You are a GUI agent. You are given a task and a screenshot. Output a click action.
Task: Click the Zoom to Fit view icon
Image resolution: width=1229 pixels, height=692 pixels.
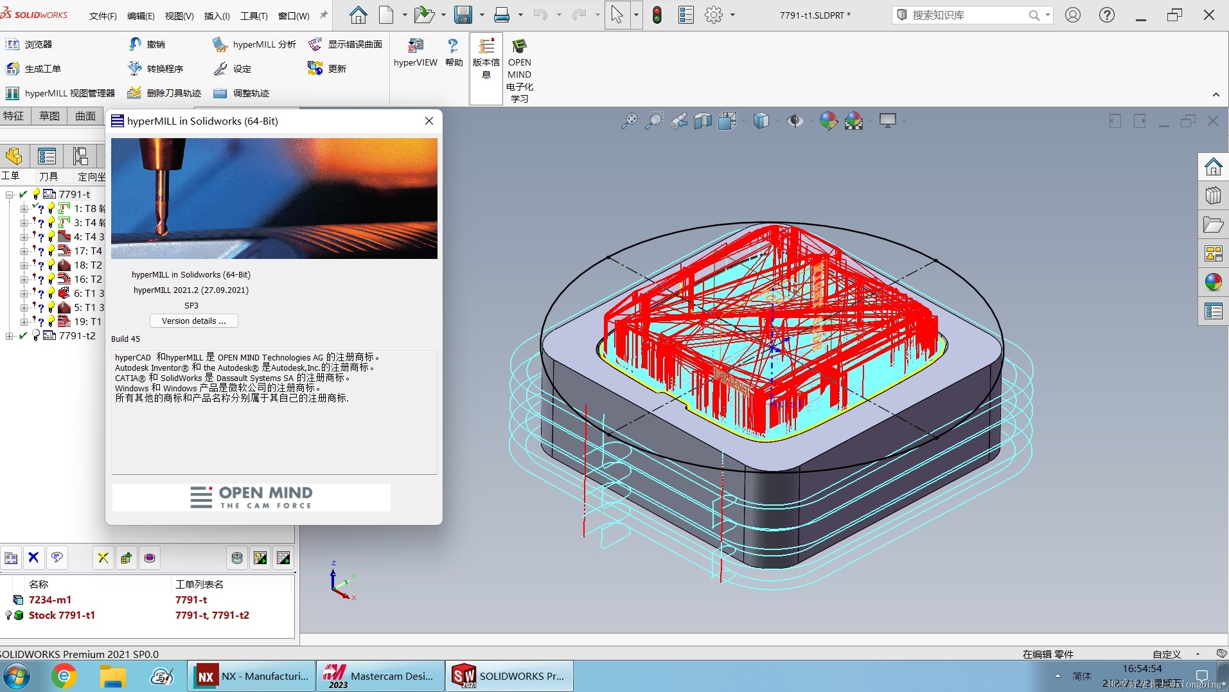(629, 121)
